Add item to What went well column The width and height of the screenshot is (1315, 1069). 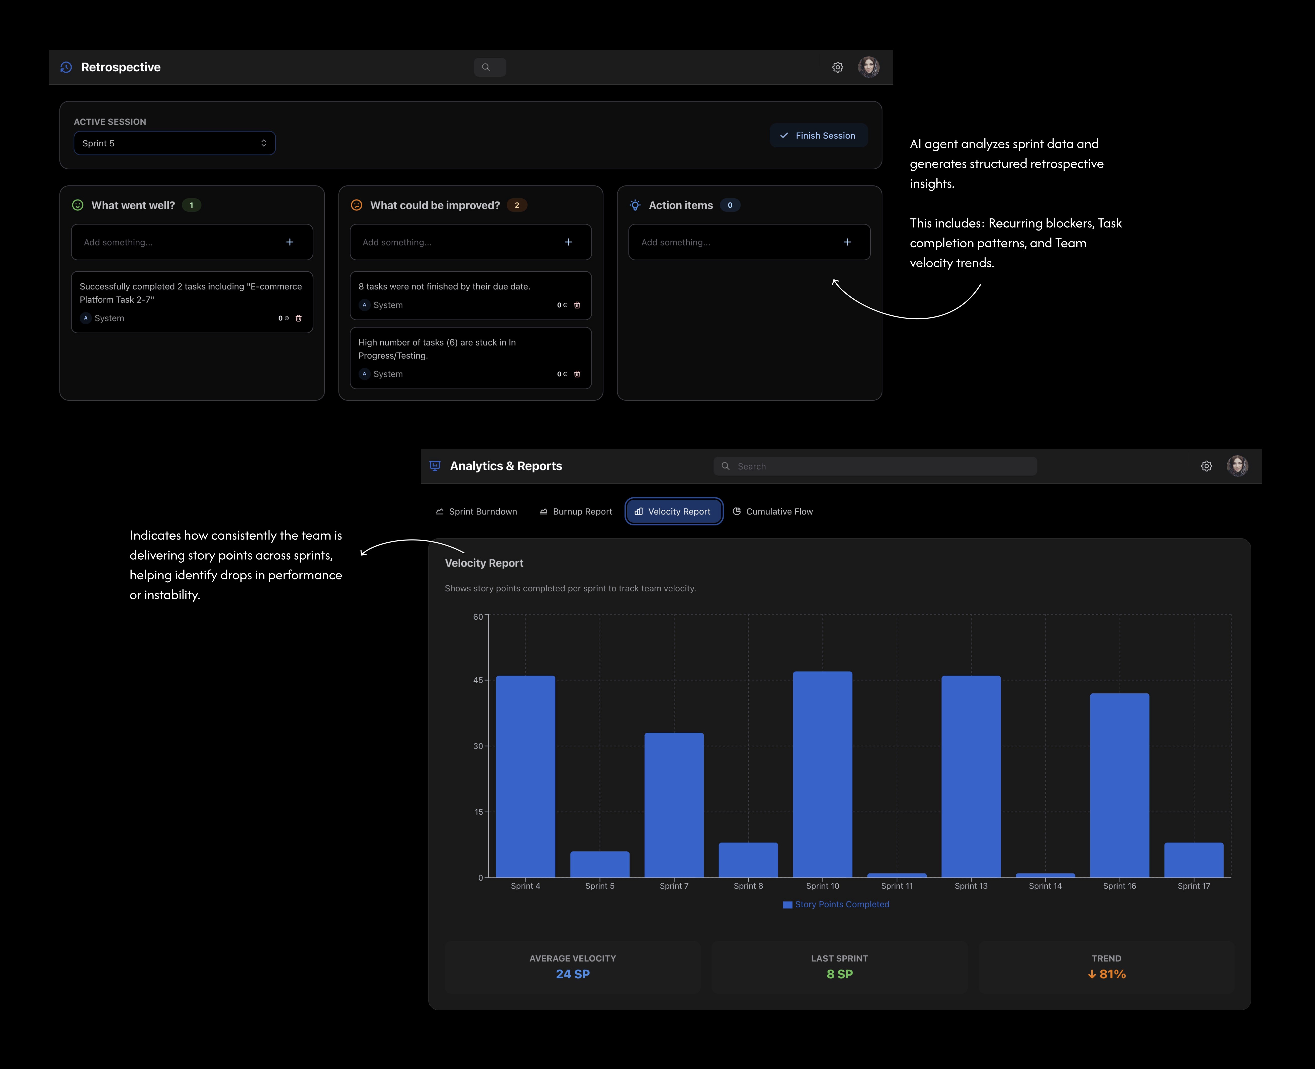(x=290, y=242)
